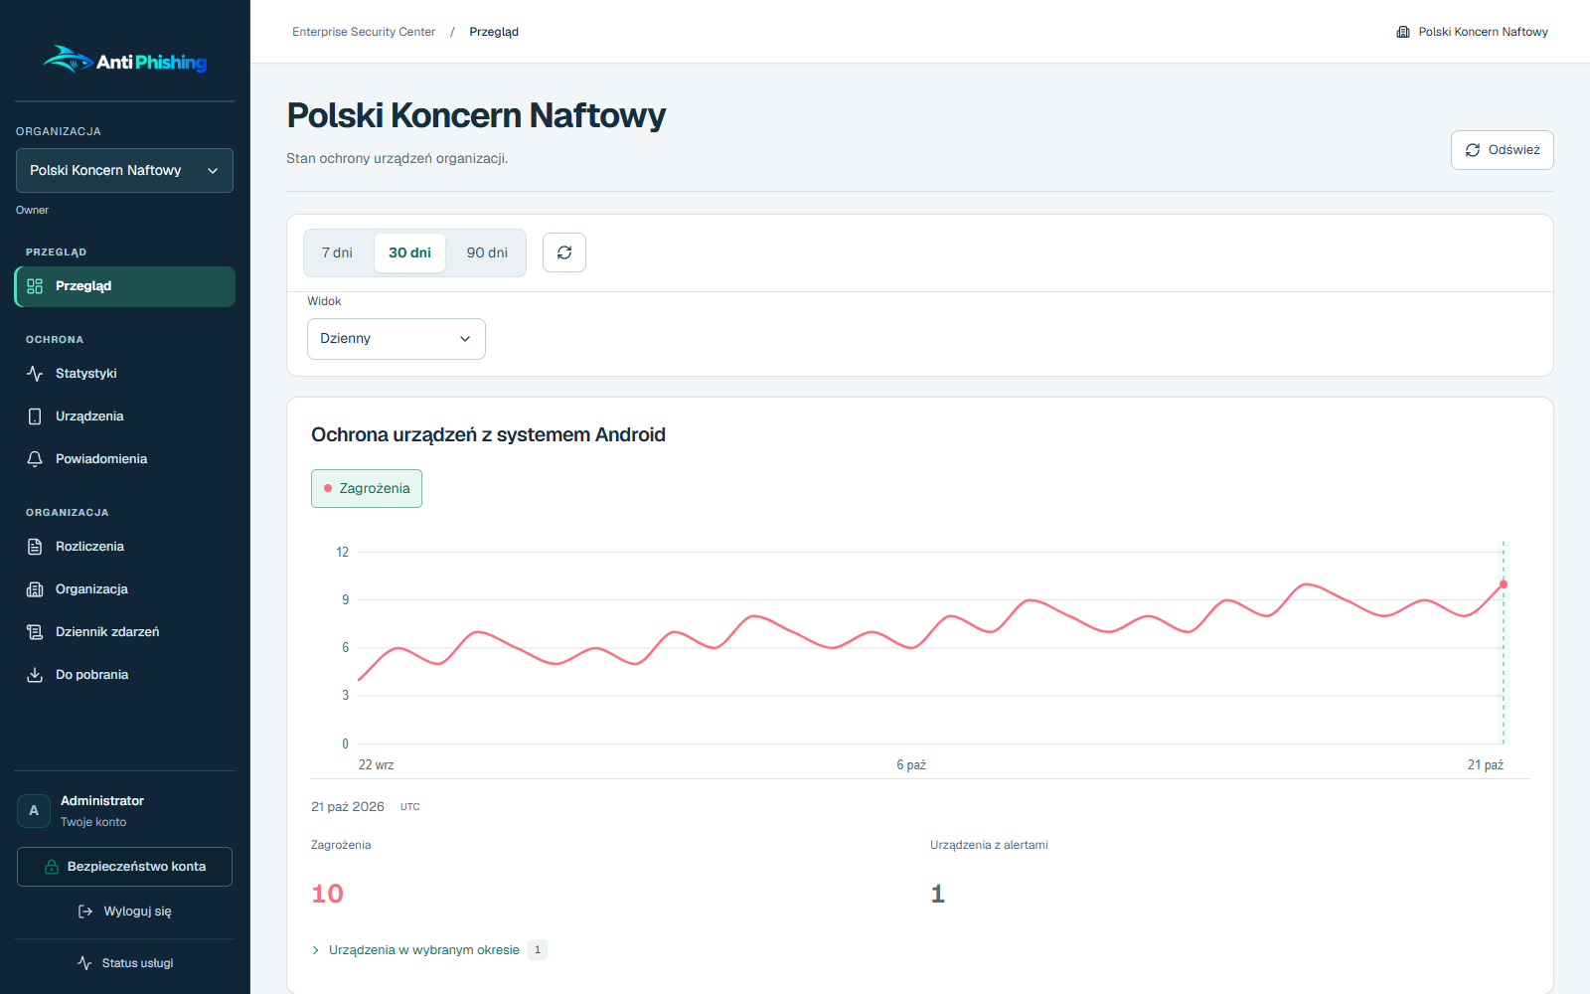
Task: Click the Wyloguj się link
Action: point(124,911)
